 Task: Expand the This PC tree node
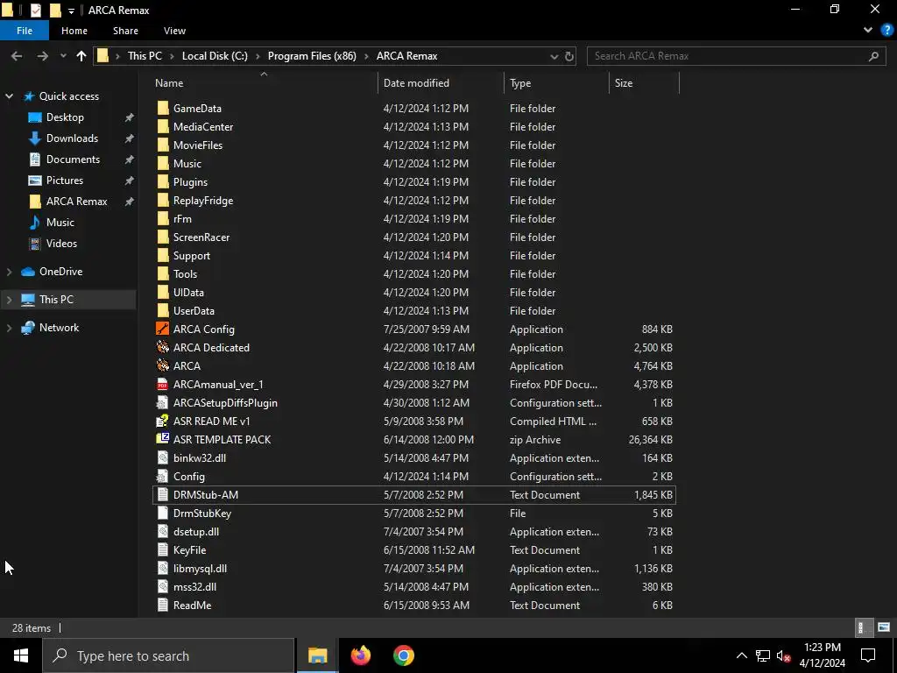(9, 300)
